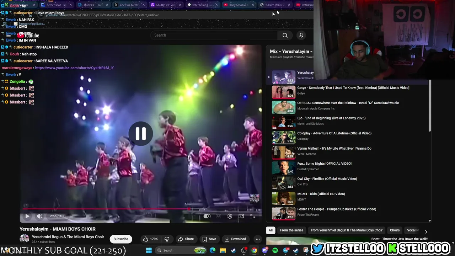Click the magnifier search button
This screenshot has height=256, width=455.
[285, 35]
